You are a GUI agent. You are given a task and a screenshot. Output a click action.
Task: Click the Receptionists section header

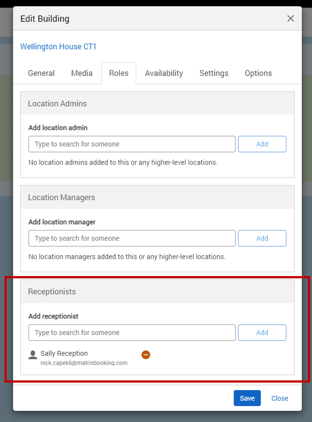tap(52, 291)
